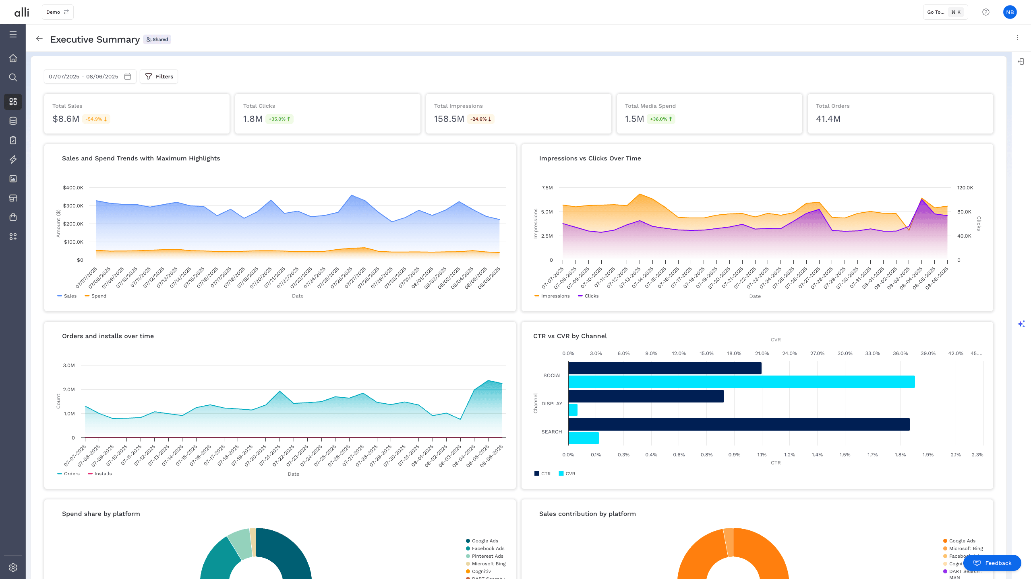Toggle Google Ads in Sales contribution legend

(x=959, y=541)
